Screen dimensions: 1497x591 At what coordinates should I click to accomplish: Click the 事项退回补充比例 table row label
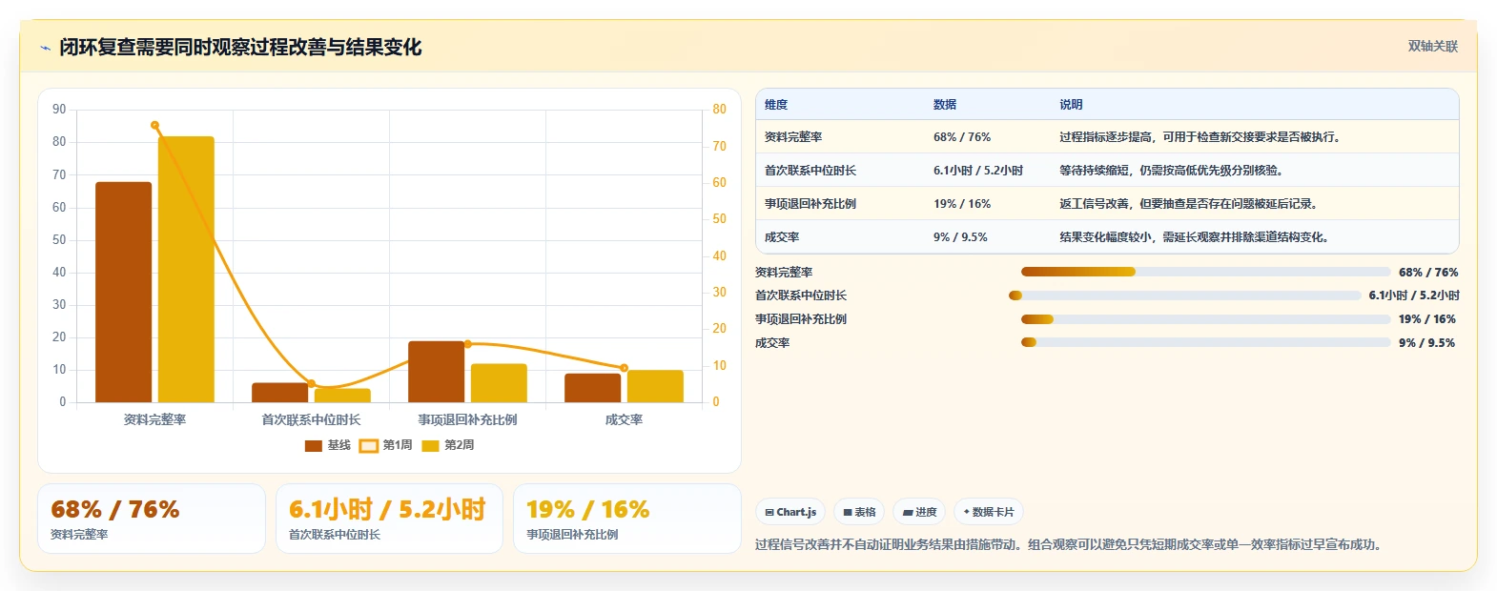pyautogui.click(x=810, y=204)
